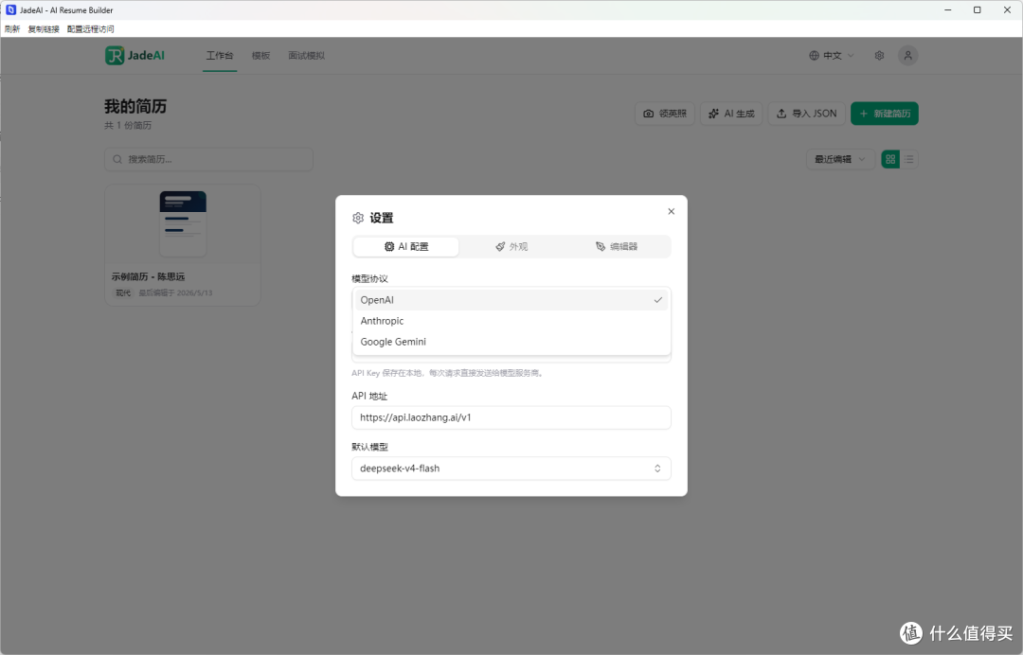Image resolution: width=1023 pixels, height=655 pixels.
Task: Click the 领英照 button
Action: point(665,114)
